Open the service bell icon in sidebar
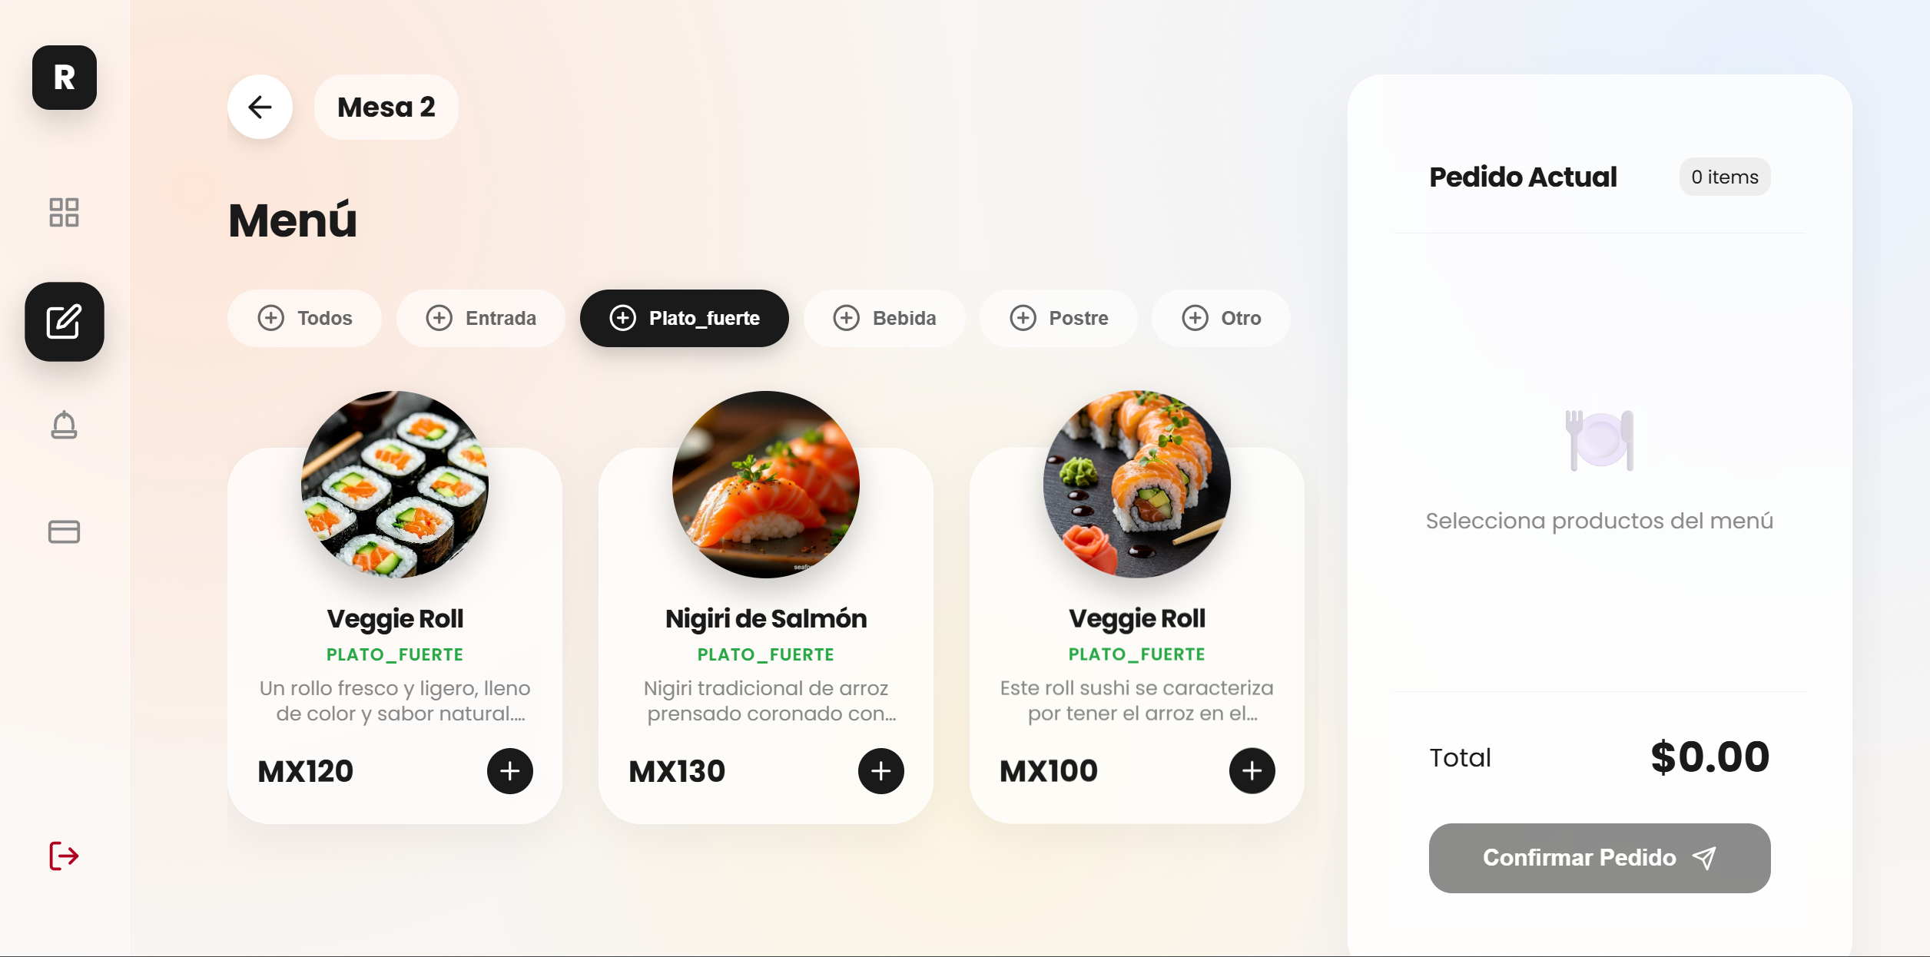The width and height of the screenshot is (1930, 957). pyautogui.click(x=64, y=425)
